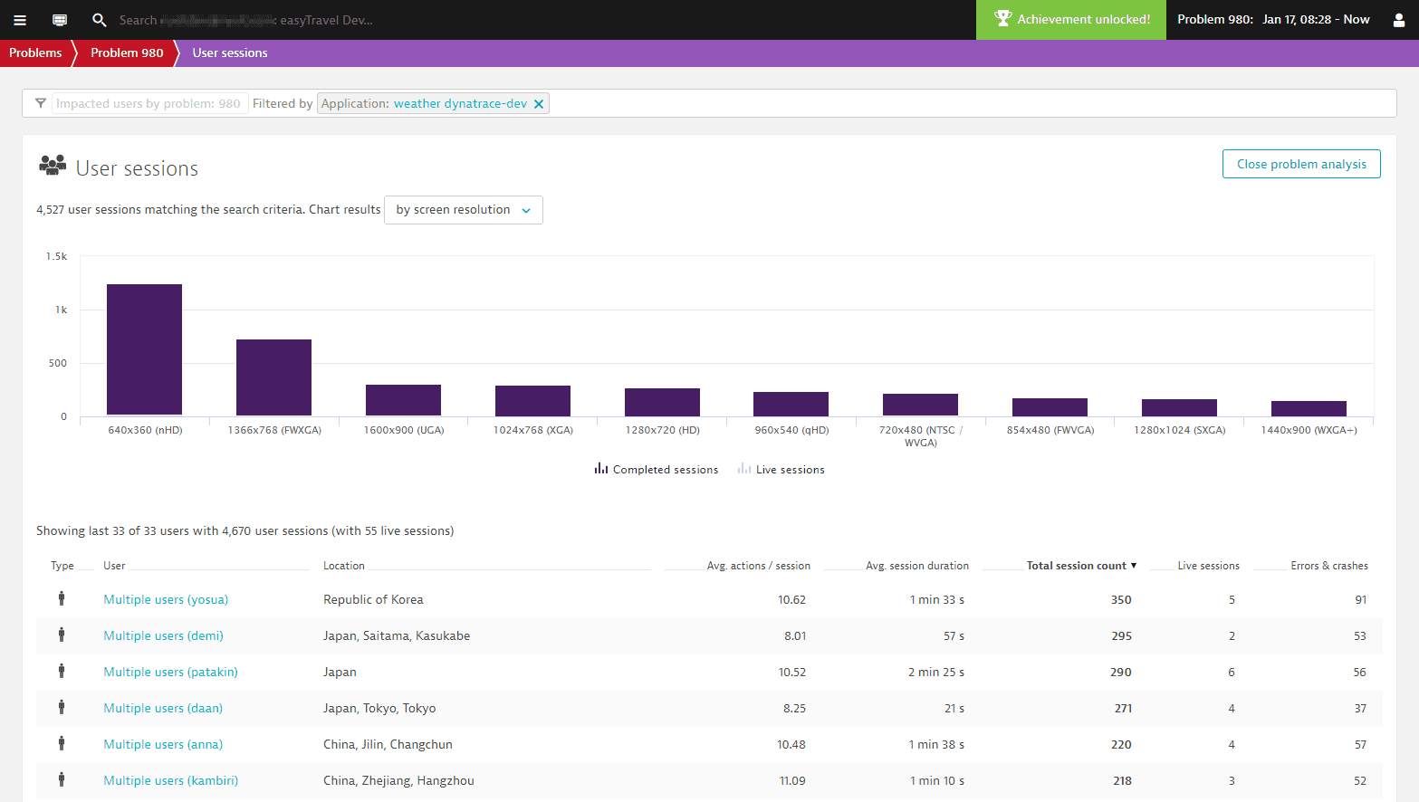1419x802 pixels.
Task: Click 'Japan, Saitama, Kasukabe' location cell
Action: pos(397,635)
